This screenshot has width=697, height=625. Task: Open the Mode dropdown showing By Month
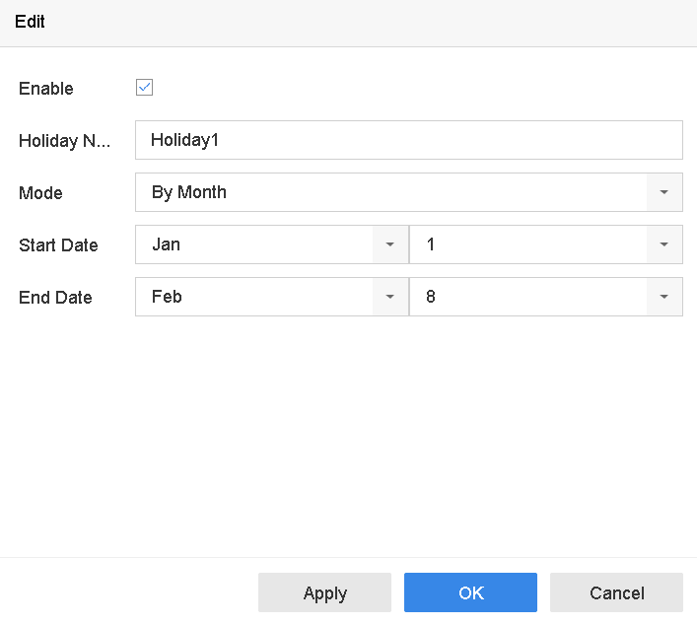coord(408,192)
